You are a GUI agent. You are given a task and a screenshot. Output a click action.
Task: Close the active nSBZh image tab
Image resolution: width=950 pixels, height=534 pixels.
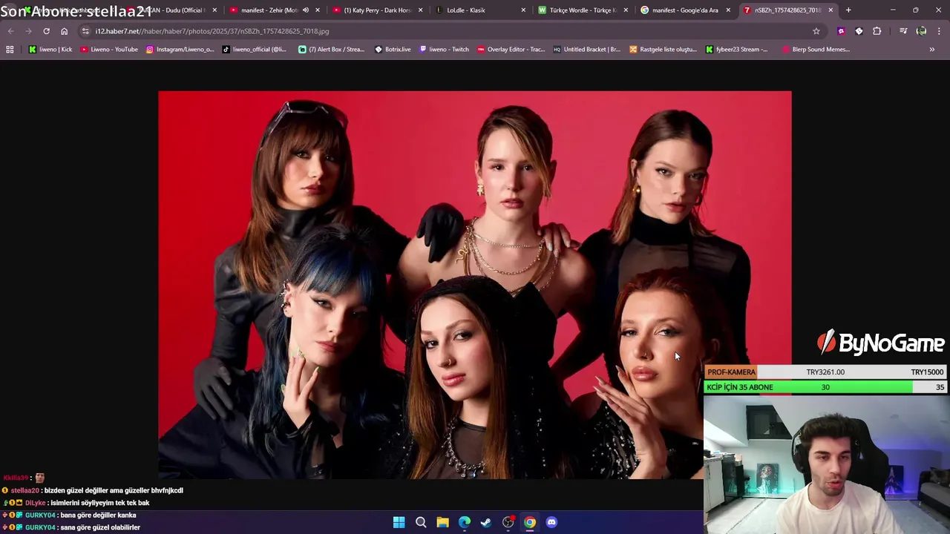coord(831,10)
